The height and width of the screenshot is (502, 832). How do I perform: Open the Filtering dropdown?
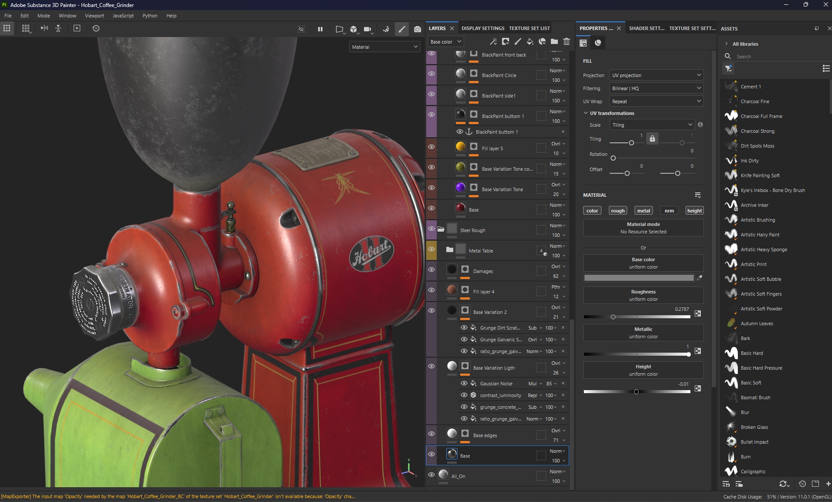tap(656, 88)
